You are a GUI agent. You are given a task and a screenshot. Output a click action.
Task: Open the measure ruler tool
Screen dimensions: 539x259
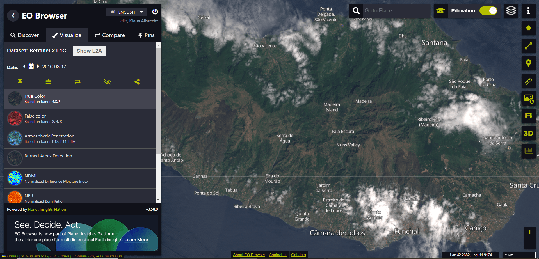528,81
